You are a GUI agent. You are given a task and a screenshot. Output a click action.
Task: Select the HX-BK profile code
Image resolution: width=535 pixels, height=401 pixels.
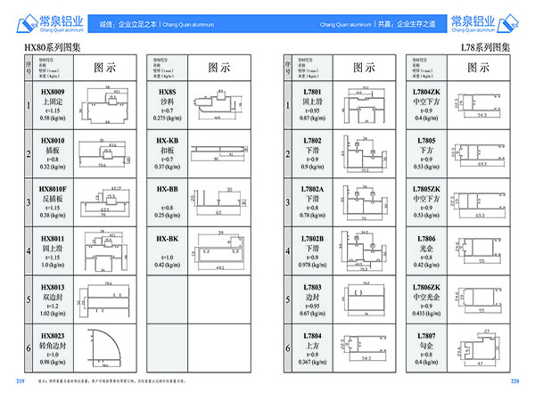[168, 239]
